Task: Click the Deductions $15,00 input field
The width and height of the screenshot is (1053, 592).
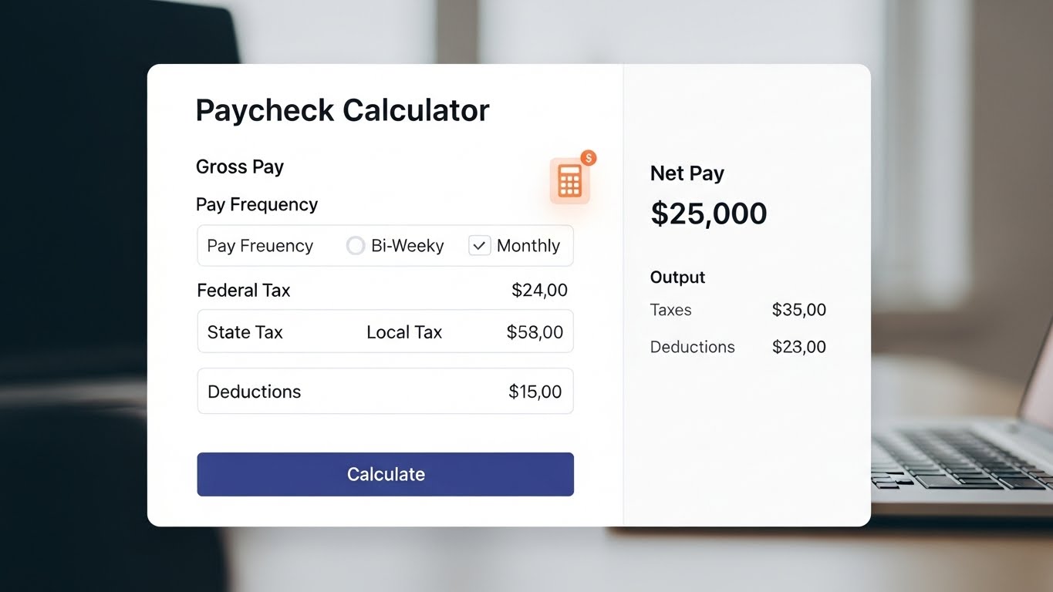Action: [385, 392]
